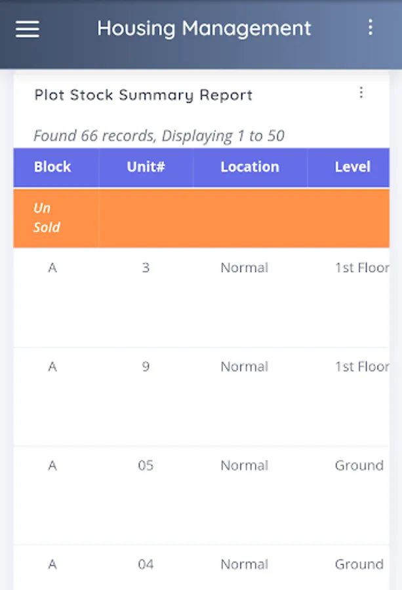Open the Plot Stock Summary Report heading
This screenshot has height=590, width=402.
[x=144, y=95]
